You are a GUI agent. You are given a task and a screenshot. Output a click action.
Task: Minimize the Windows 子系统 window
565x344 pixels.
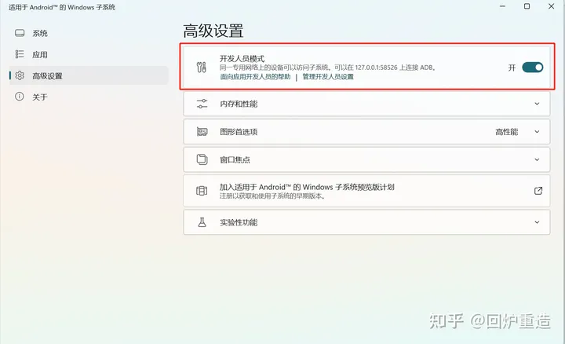pyautogui.click(x=502, y=6)
